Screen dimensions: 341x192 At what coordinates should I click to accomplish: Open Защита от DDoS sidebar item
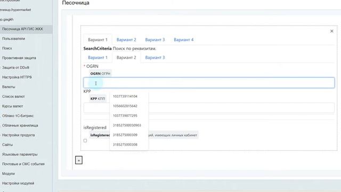coord(15,68)
